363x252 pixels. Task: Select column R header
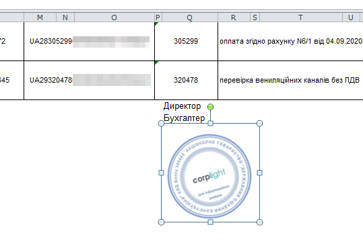pos(234,17)
